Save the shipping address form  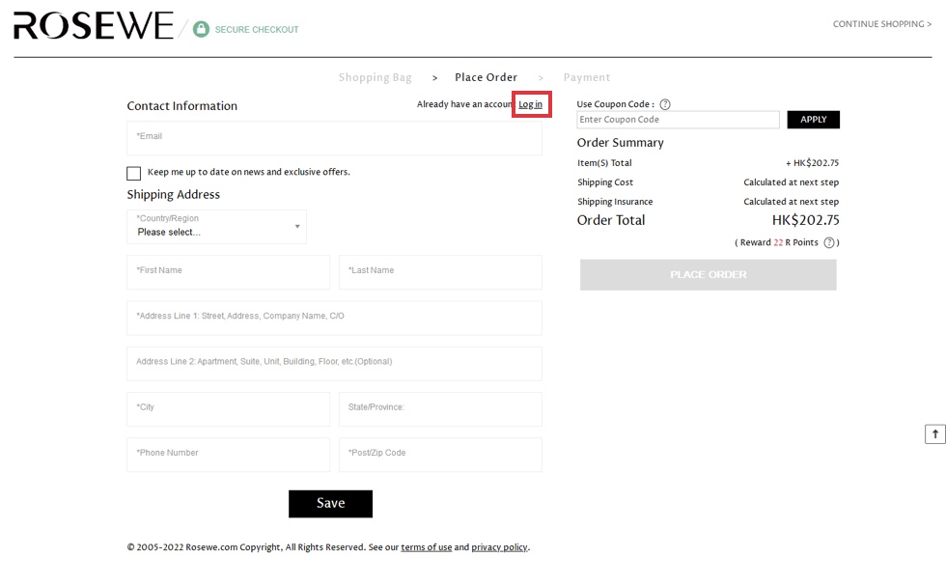(x=330, y=503)
